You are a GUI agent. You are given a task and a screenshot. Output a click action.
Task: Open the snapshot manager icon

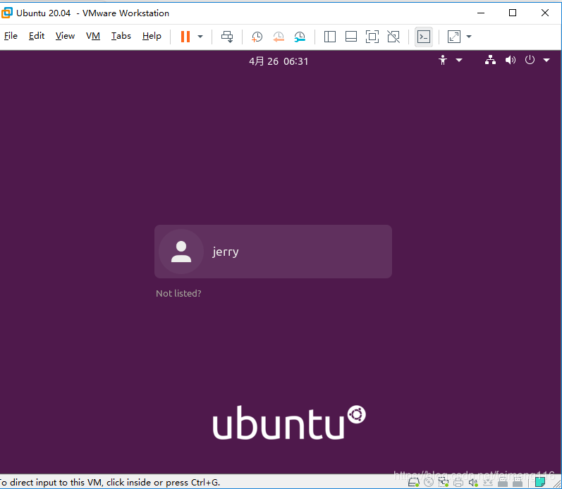coord(300,37)
